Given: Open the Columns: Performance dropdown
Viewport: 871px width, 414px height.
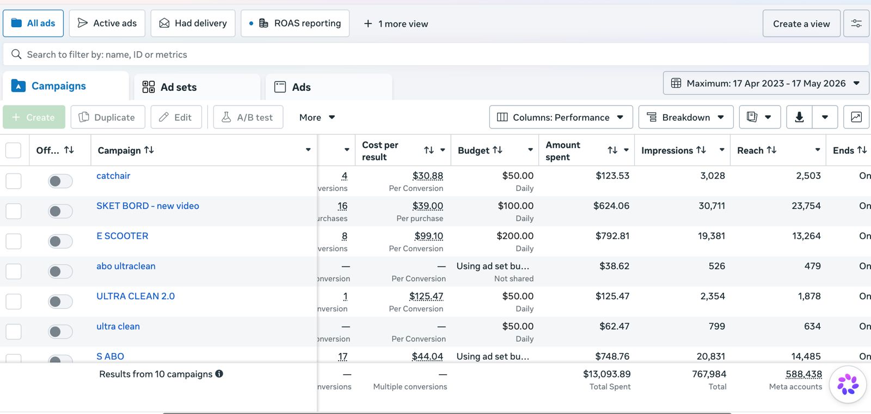Looking at the screenshot, I should tap(561, 117).
